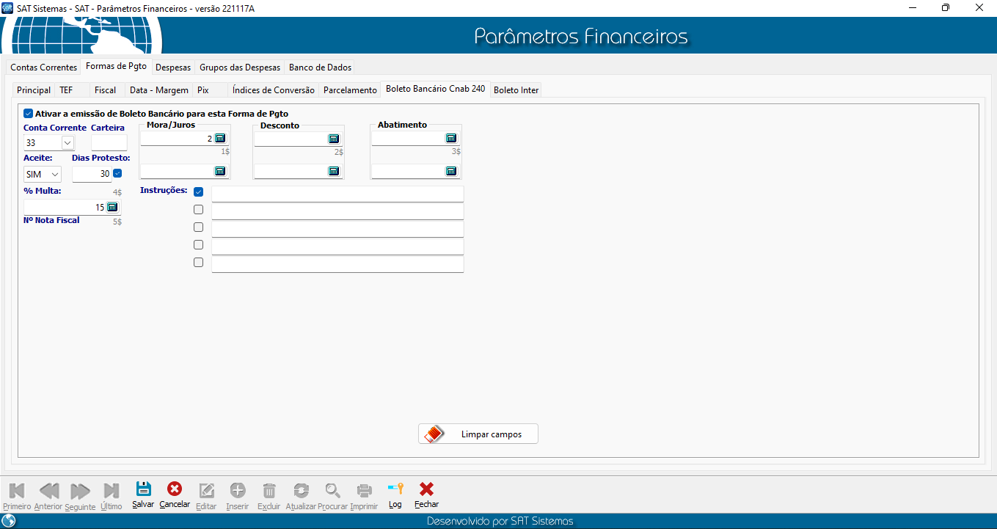Select the Pix tab
997x529 pixels.
(203, 90)
